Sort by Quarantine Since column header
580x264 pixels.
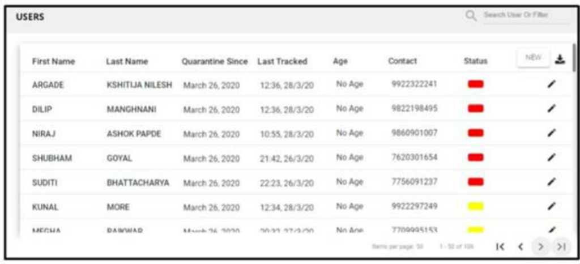pyautogui.click(x=215, y=61)
